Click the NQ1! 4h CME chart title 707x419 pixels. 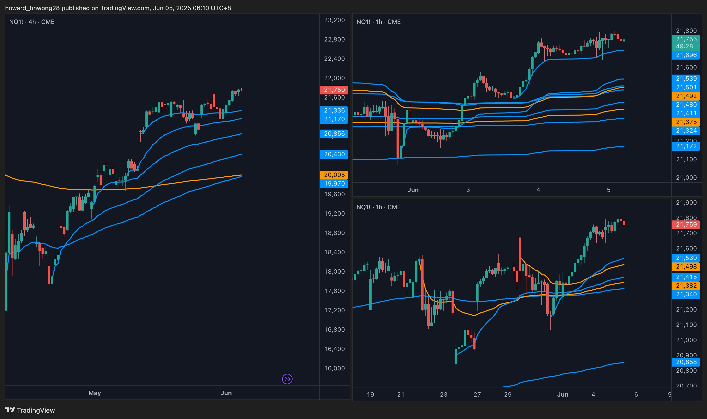click(x=32, y=22)
